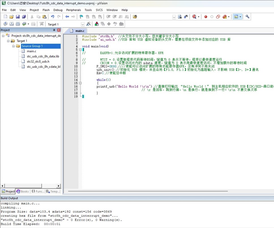Open a file using the open folder icon
The width and height of the screenshot is (274, 228).
click(x=12, y=17)
